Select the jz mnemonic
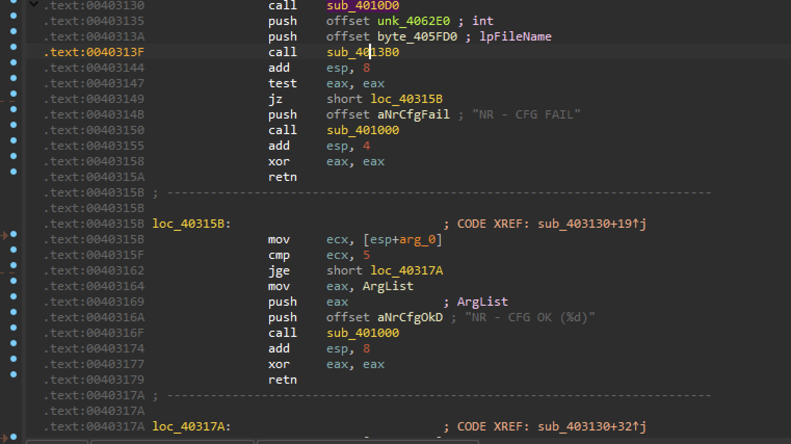The height and width of the screenshot is (444, 791). [x=275, y=99]
